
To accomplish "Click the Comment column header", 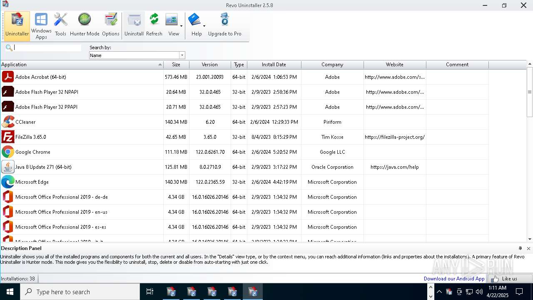I will click(x=457, y=65).
